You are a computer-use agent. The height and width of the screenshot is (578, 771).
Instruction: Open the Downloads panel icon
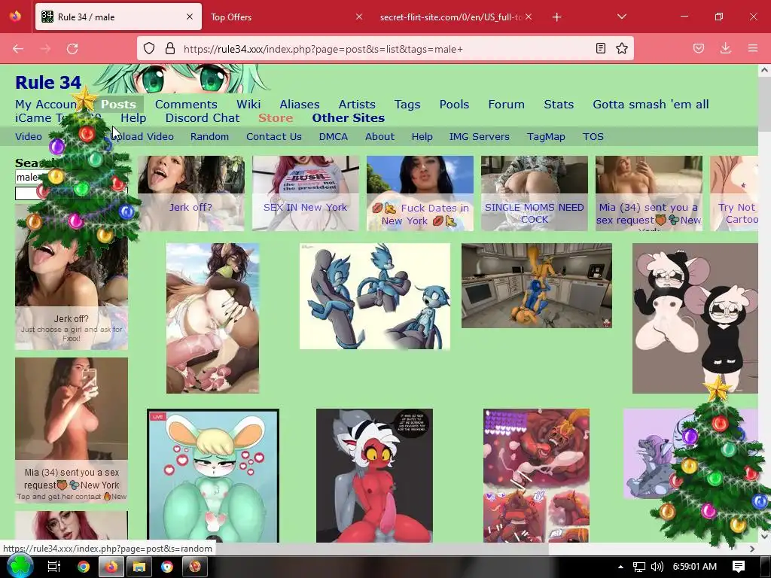pyautogui.click(x=726, y=48)
